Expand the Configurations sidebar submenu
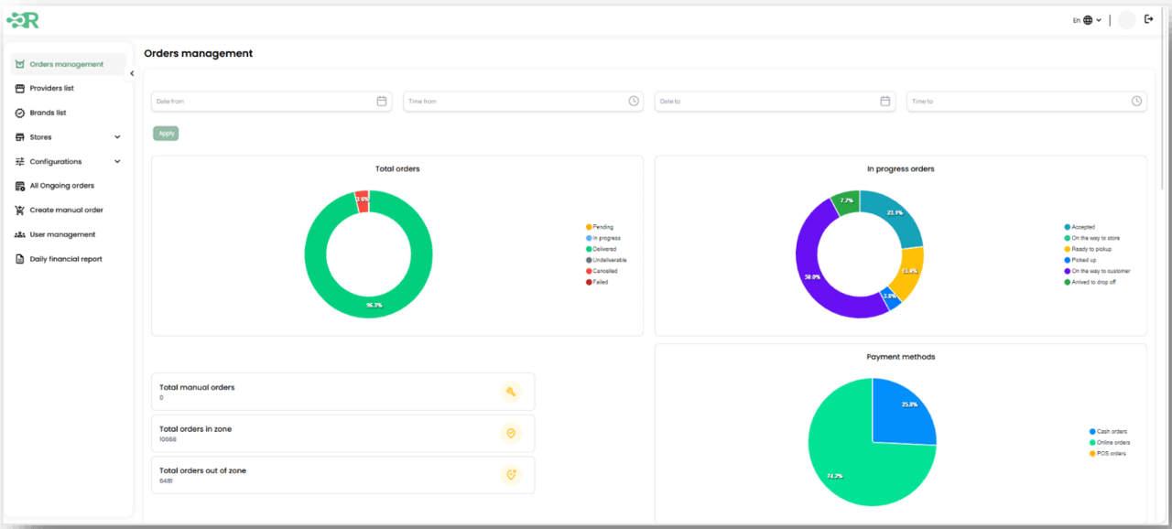This screenshot has width=1172, height=529. (x=117, y=162)
